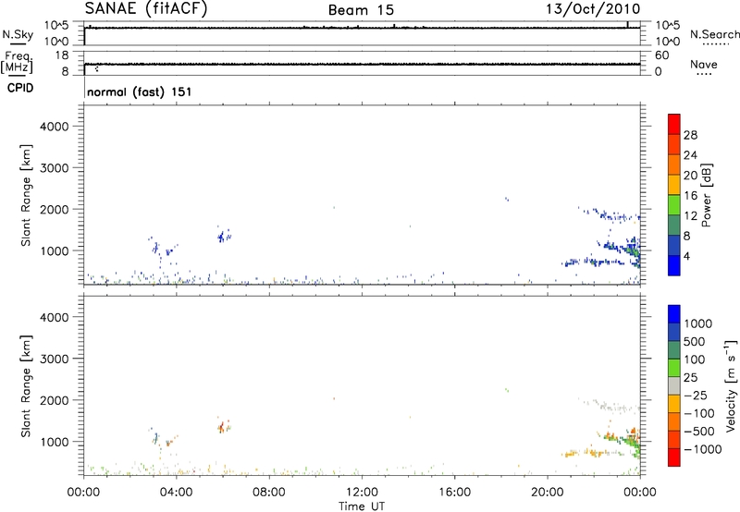Click the 'SANAE (fitACF)' title text
Screen dimensions: 740x512
(146, 8)
